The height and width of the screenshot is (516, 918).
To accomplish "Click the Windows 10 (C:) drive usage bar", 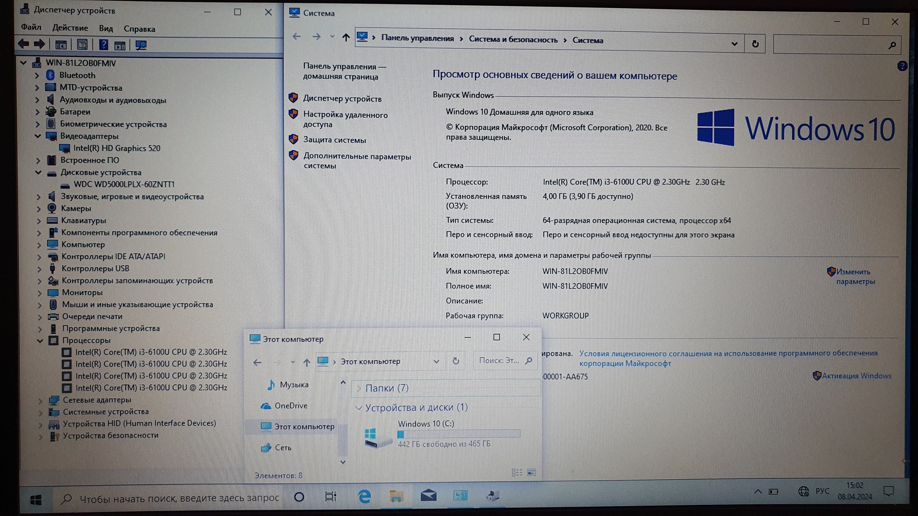I will (459, 434).
